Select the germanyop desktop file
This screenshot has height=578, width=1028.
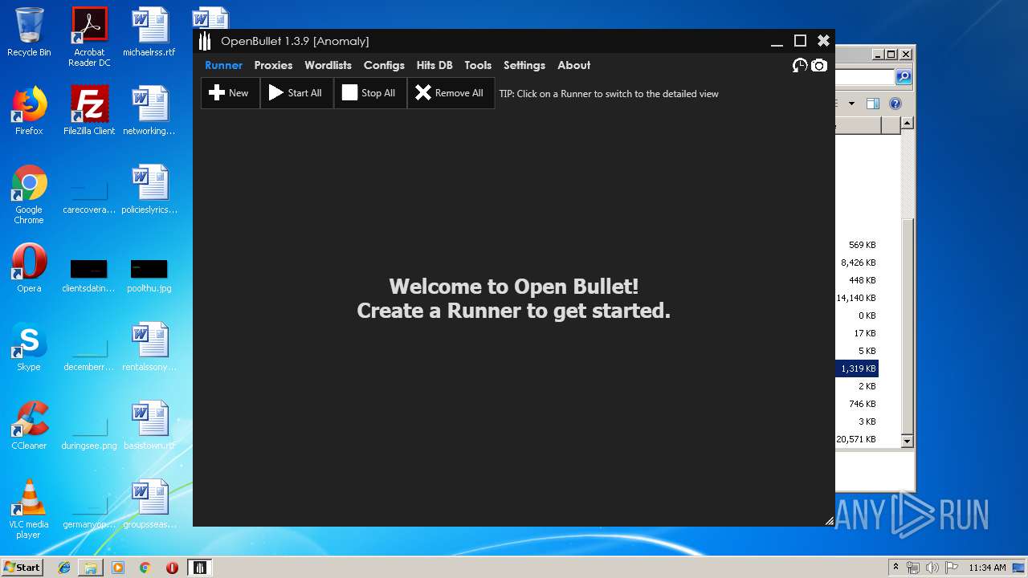click(x=89, y=511)
